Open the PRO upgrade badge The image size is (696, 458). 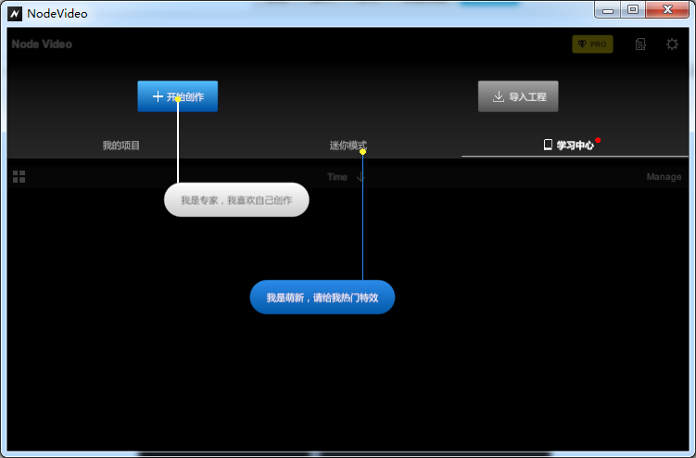592,44
